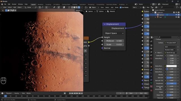Switch to the Shading workspace tab
Image resolution: width=181 pixels, height=101 pixels.
(x=75, y=4)
